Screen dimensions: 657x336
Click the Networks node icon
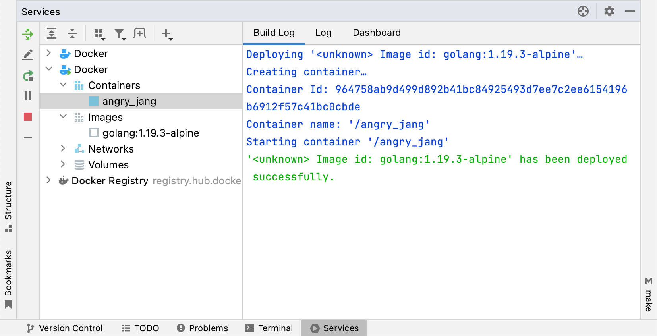(x=79, y=149)
